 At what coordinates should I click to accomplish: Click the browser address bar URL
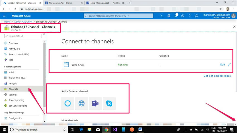[34, 9]
